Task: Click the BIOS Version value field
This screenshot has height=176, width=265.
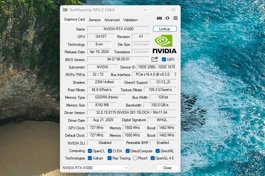Action: click(x=118, y=59)
